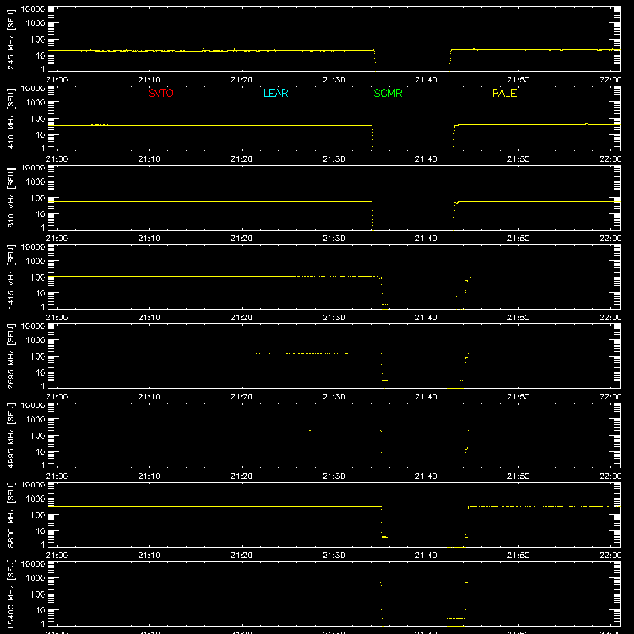Select the 8800 MHz [SFU] axis title
The image size is (634, 634).
point(10,514)
